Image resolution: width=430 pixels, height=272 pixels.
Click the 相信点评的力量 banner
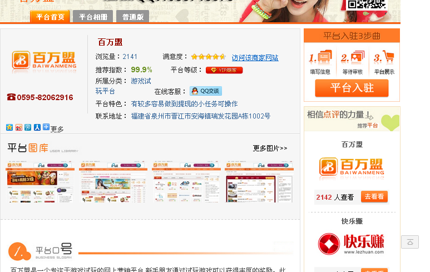(x=352, y=119)
